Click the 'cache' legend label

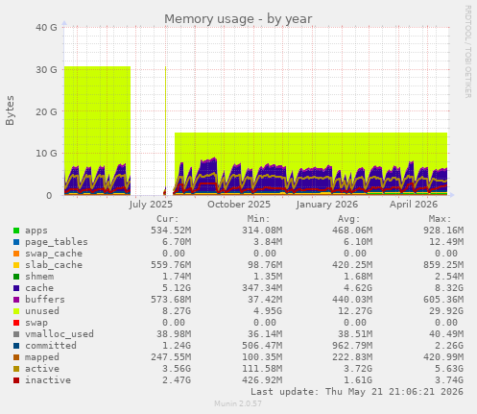(x=39, y=288)
